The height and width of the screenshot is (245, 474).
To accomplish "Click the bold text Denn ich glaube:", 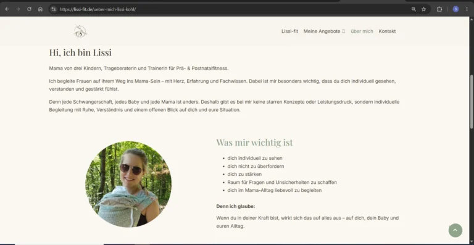I will 236,206.
